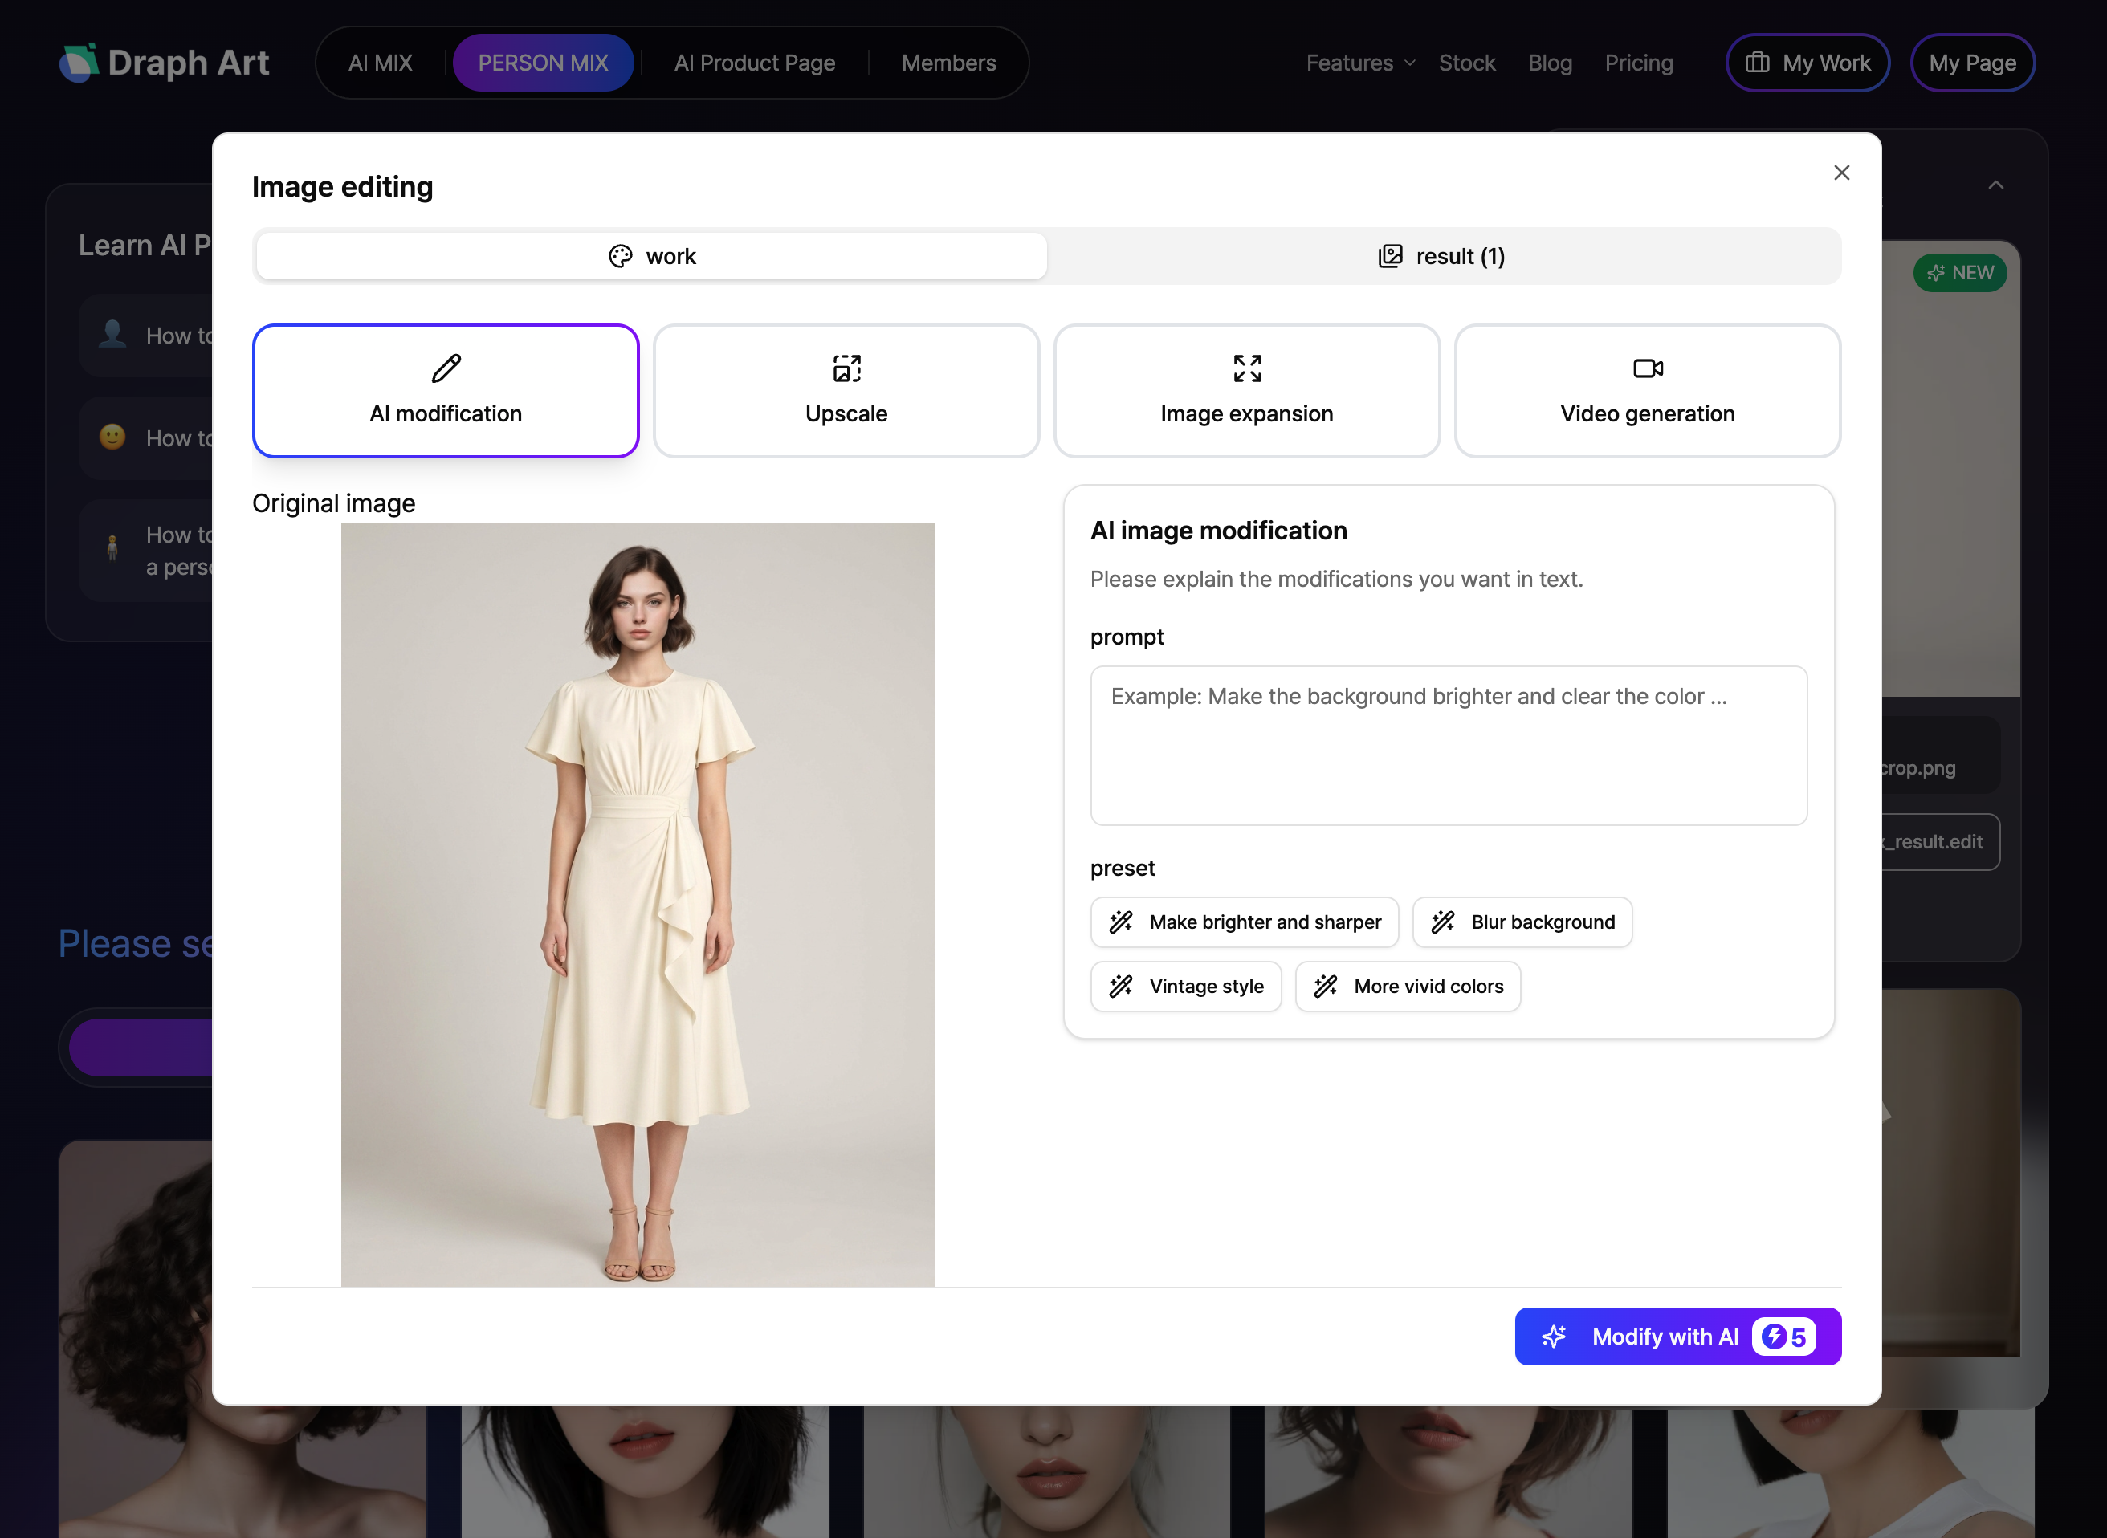Screen dimensions: 2107x1538
Task: Click magic wand icon for Vintage style
Action: point(1121,986)
